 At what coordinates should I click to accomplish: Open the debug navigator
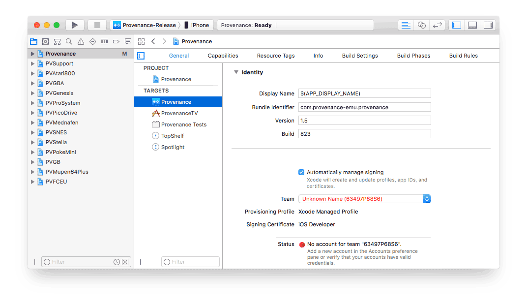(105, 42)
